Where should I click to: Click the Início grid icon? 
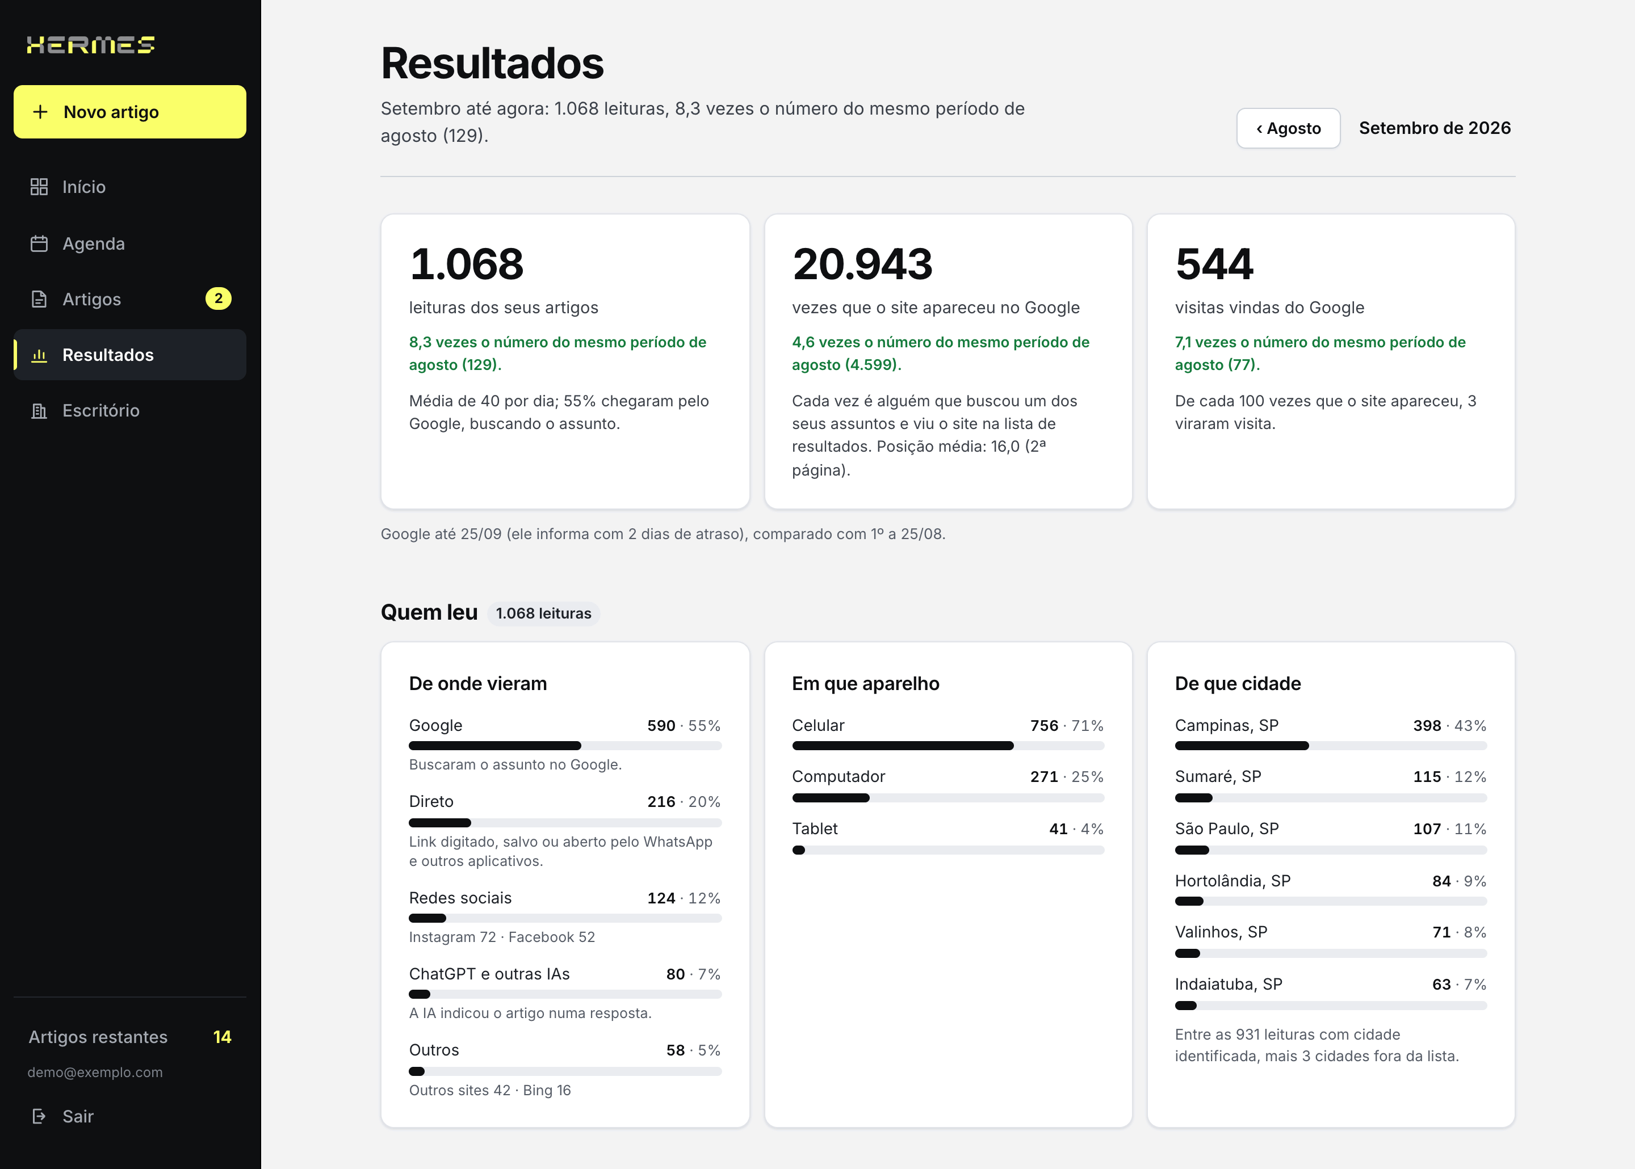click(39, 187)
